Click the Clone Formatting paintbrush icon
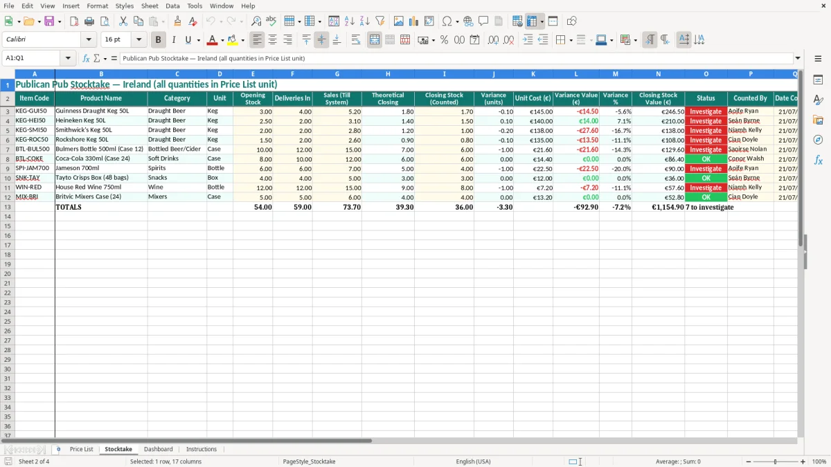831x467 pixels. pos(177,21)
